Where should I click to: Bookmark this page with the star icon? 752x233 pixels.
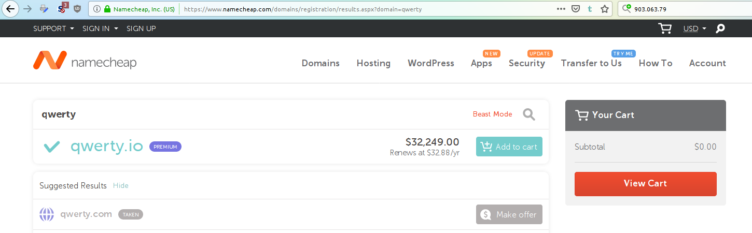(604, 9)
